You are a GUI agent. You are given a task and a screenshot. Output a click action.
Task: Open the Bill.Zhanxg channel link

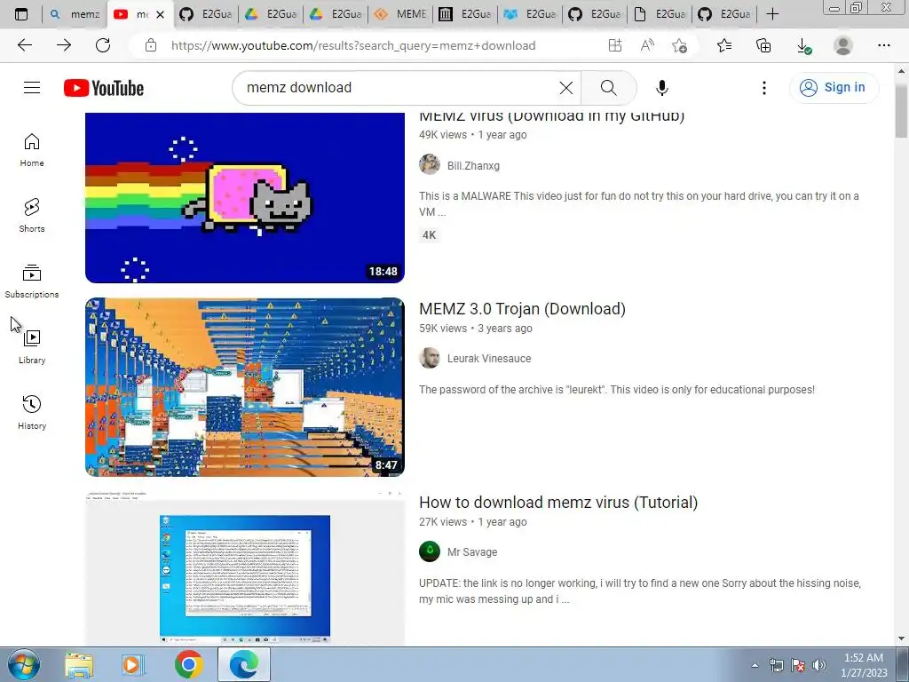[x=473, y=166]
